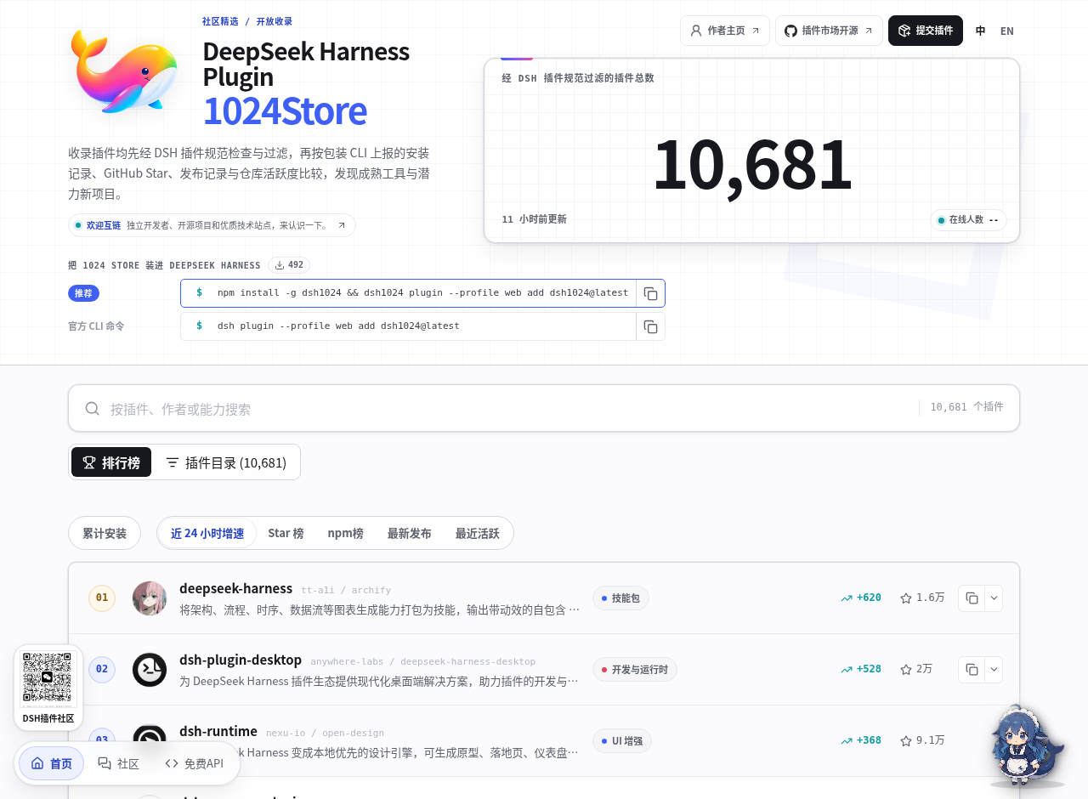
Task: Click rank badge 02
Action: [x=102, y=670]
